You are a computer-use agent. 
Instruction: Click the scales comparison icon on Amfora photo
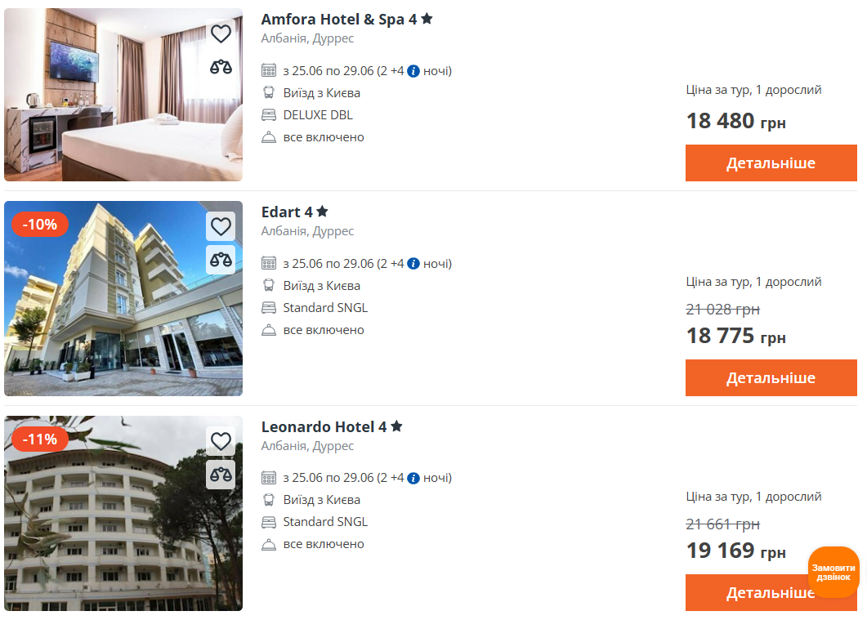pyautogui.click(x=221, y=68)
